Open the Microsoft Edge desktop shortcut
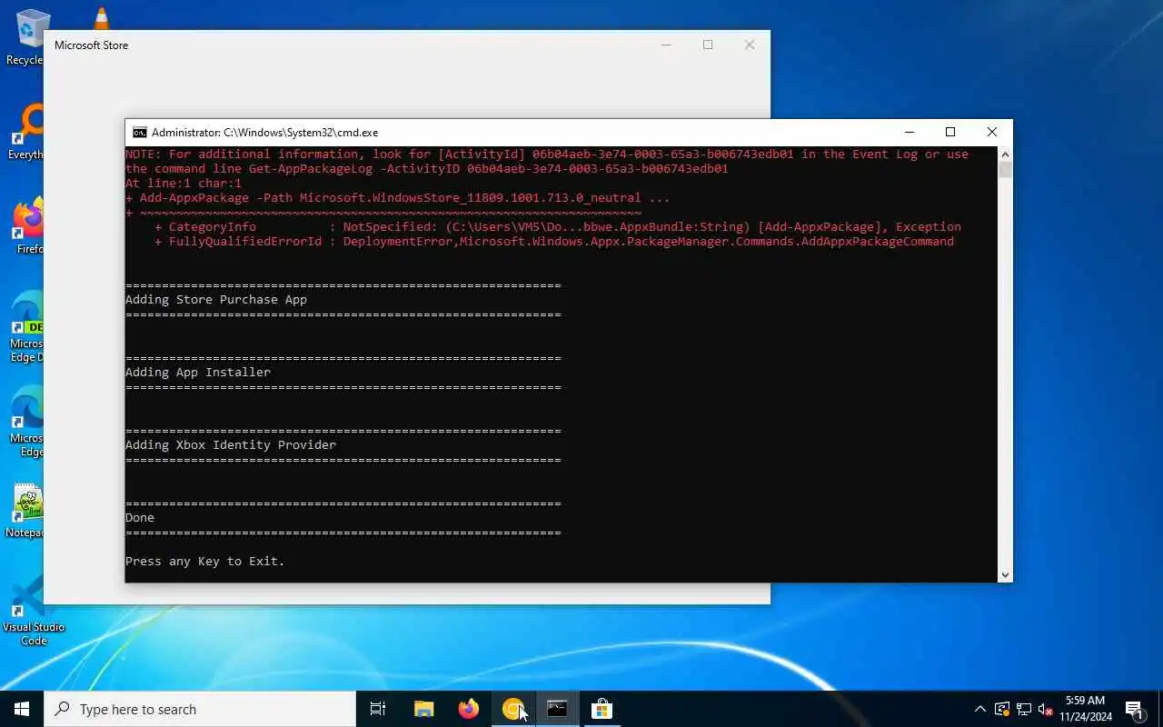This screenshot has width=1163, height=727. [x=27, y=422]
